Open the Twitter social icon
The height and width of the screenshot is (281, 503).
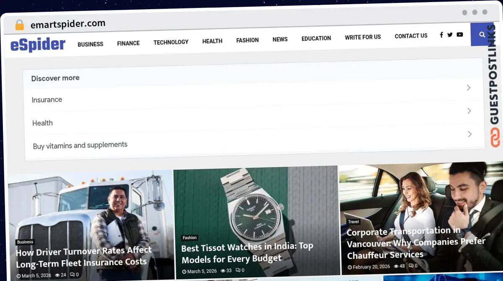pos(450,35)
